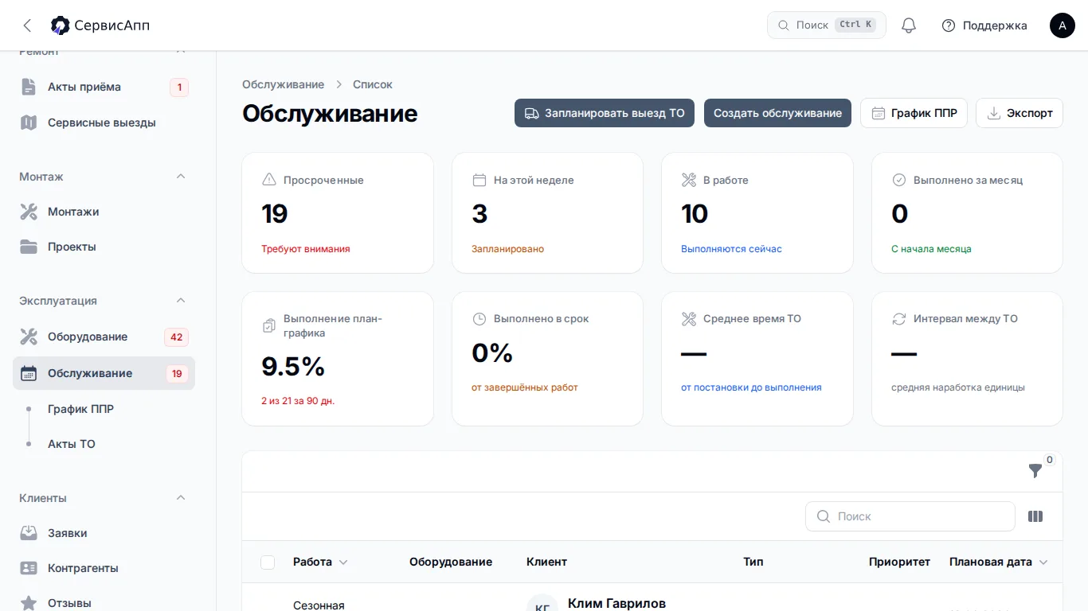Open Оборудование in sidebar

click(x=104, y=337)
